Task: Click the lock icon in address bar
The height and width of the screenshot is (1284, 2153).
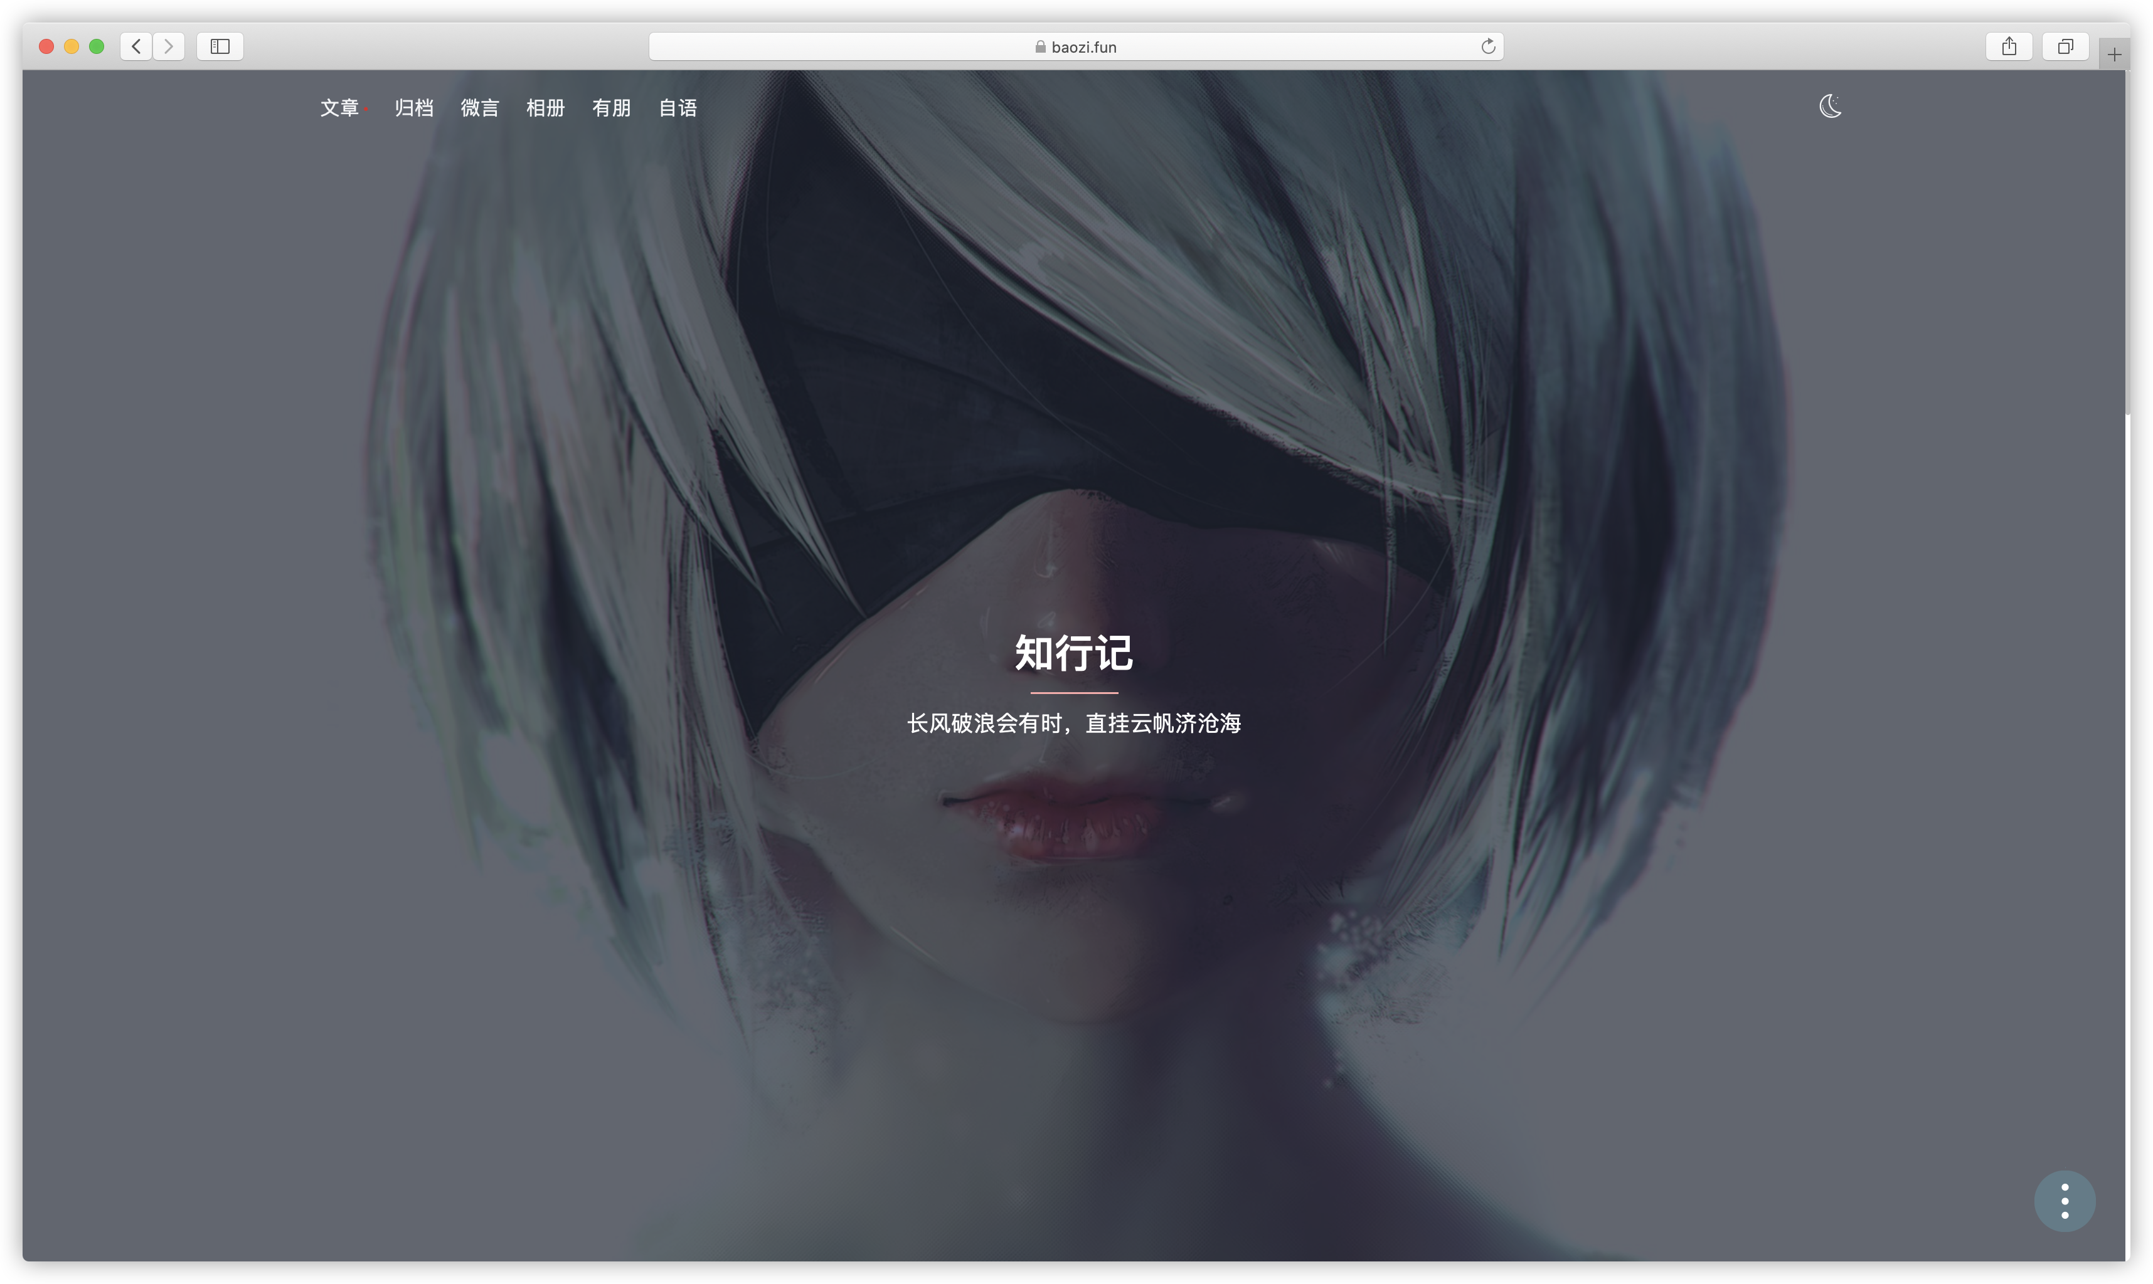Action: point(1039,47)
